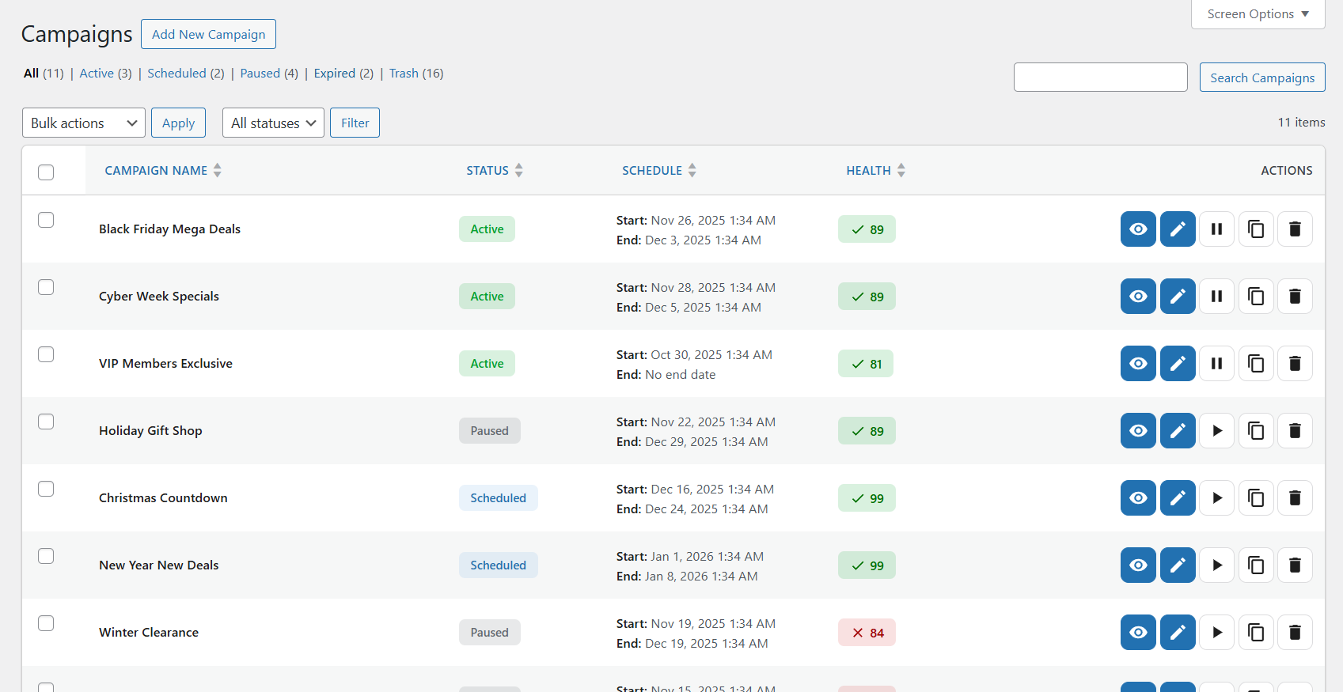Viewport: 1343px width, 692px height.
Task: Trash the Christmas Countdown campaign
Action: coord(1296,498)
